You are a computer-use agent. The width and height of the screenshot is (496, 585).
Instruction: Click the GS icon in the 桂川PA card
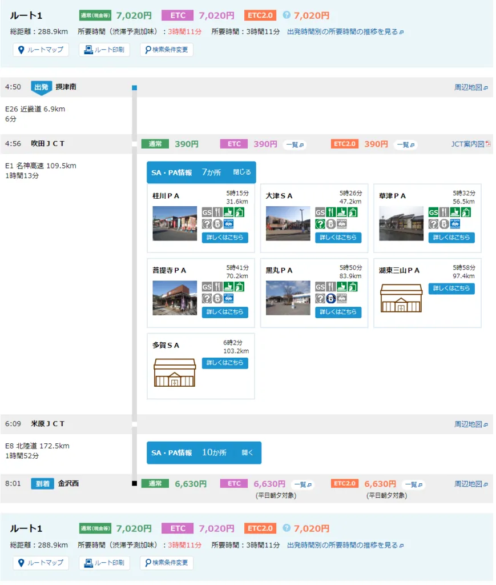[207, 213]
